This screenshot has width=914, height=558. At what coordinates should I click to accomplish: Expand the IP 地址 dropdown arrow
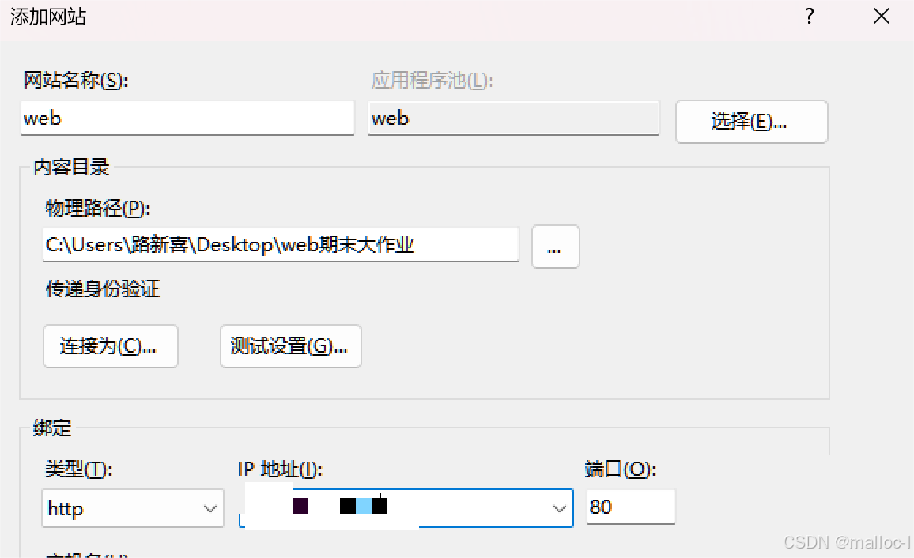pyautogui.click(x=559, y=508)
